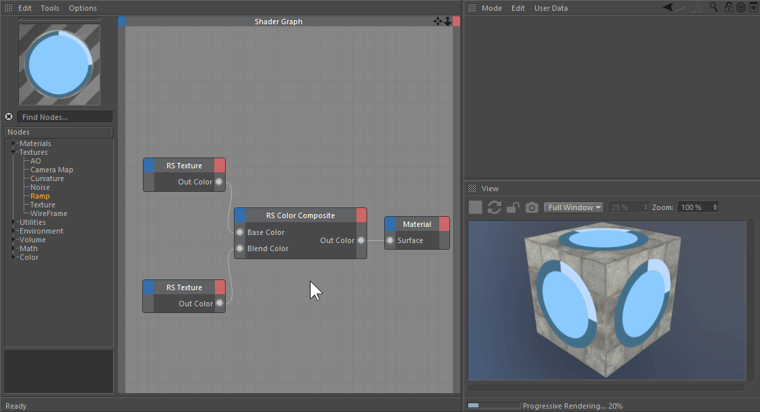Click the upper RS Texture node title
This screenshot has height=412, width=760.
[184, 166]
